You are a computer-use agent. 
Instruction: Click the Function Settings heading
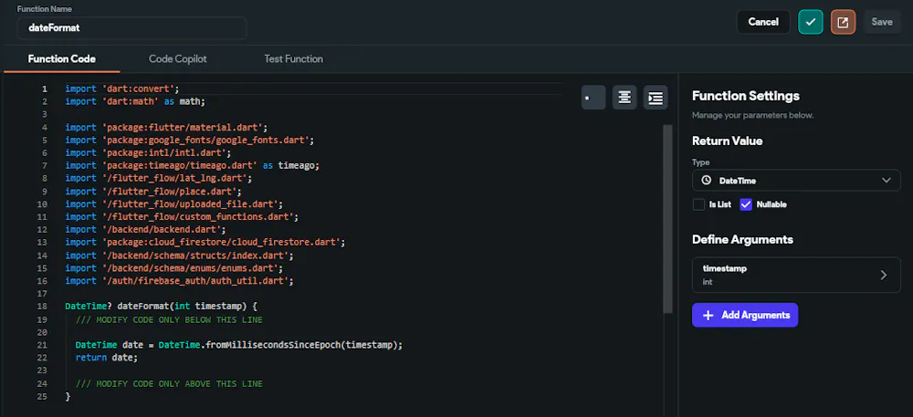746,96
